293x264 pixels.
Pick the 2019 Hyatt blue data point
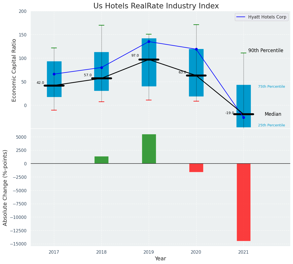coord(149,41)
